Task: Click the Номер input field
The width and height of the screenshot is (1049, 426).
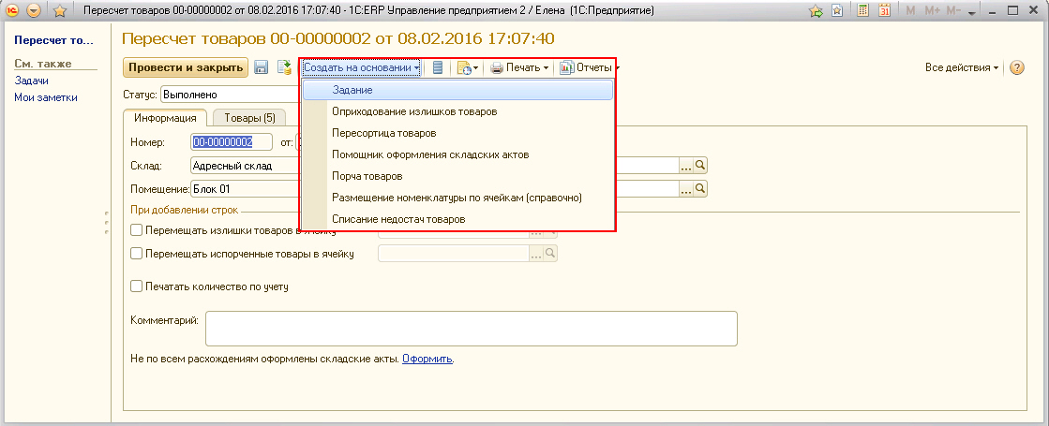Action: point(232,142)
